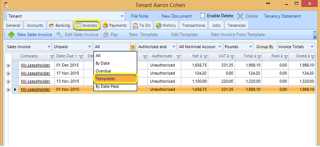Sort by the Date Due column header
This screenshot has height=147, width=320.
65,56
